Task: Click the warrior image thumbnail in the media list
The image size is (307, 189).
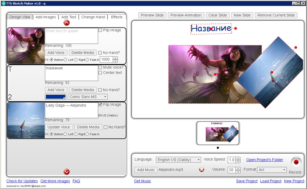Action: tap(26, 46)
